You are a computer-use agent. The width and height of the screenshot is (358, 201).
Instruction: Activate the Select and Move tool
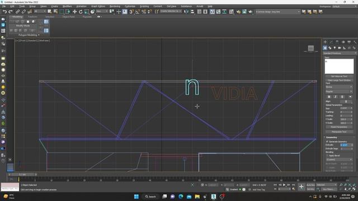pyautogui.click(x=74, y=12)
